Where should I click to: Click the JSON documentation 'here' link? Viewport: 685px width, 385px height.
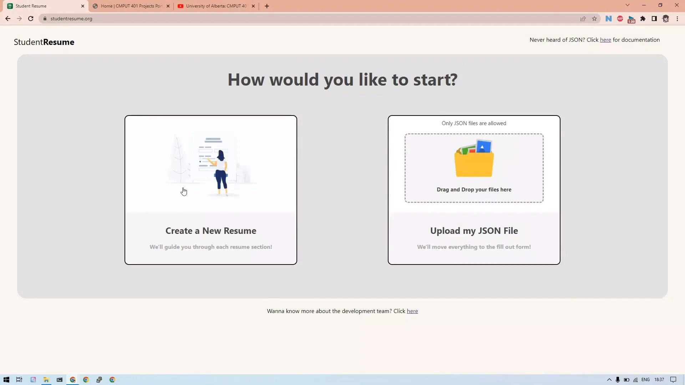pyautogui.click(x=605, y=40)
